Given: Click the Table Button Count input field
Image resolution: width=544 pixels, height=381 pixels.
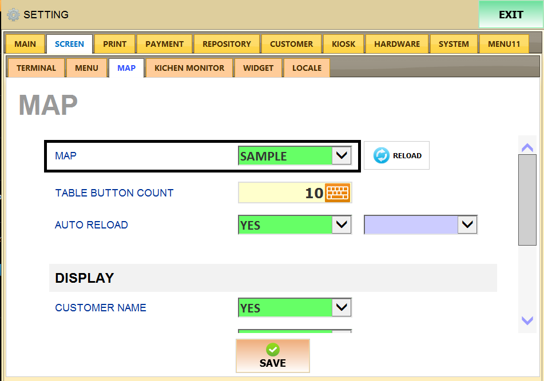Looking at the screenshot, I should click(x=280, y=193).
